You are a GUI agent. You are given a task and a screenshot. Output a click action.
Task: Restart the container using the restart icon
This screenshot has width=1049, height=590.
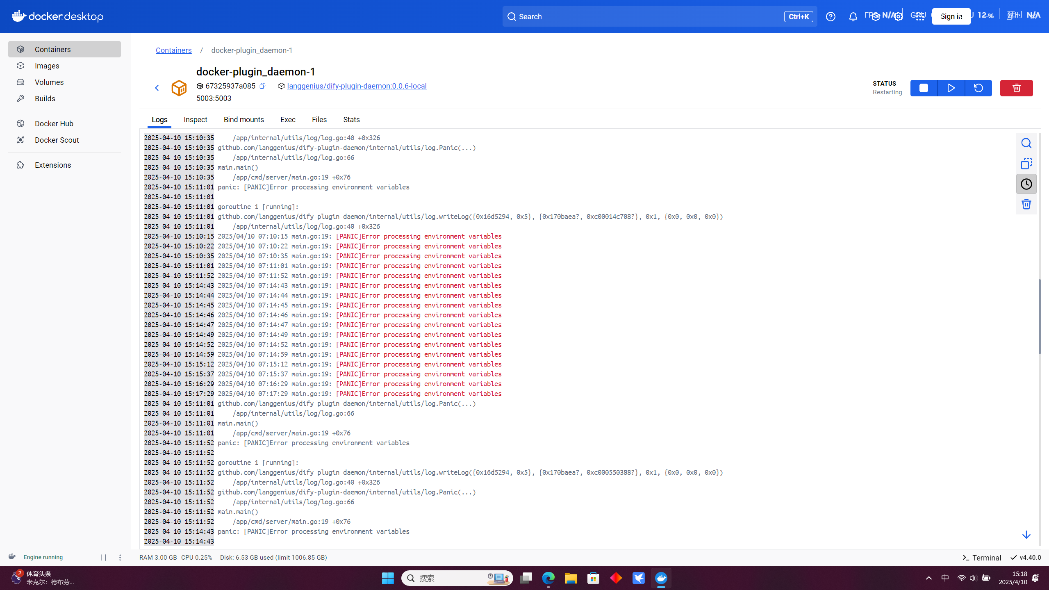[978, 88]
